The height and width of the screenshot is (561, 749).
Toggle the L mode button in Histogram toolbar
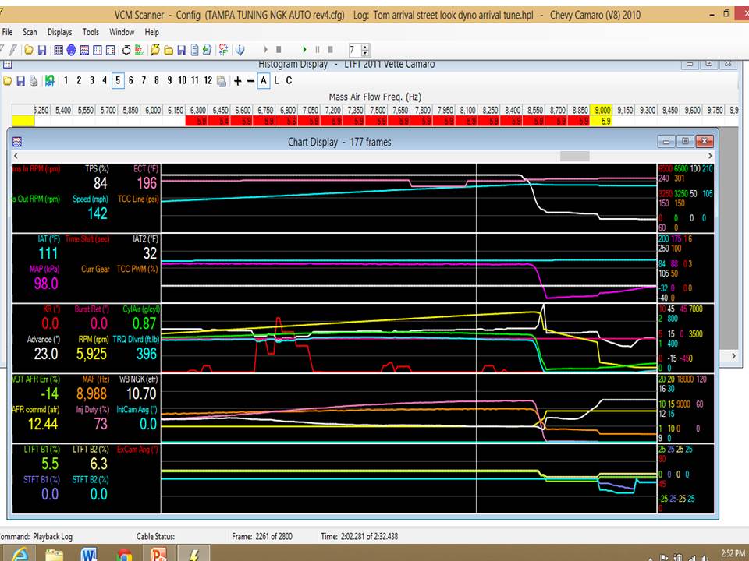click(276, 80)
